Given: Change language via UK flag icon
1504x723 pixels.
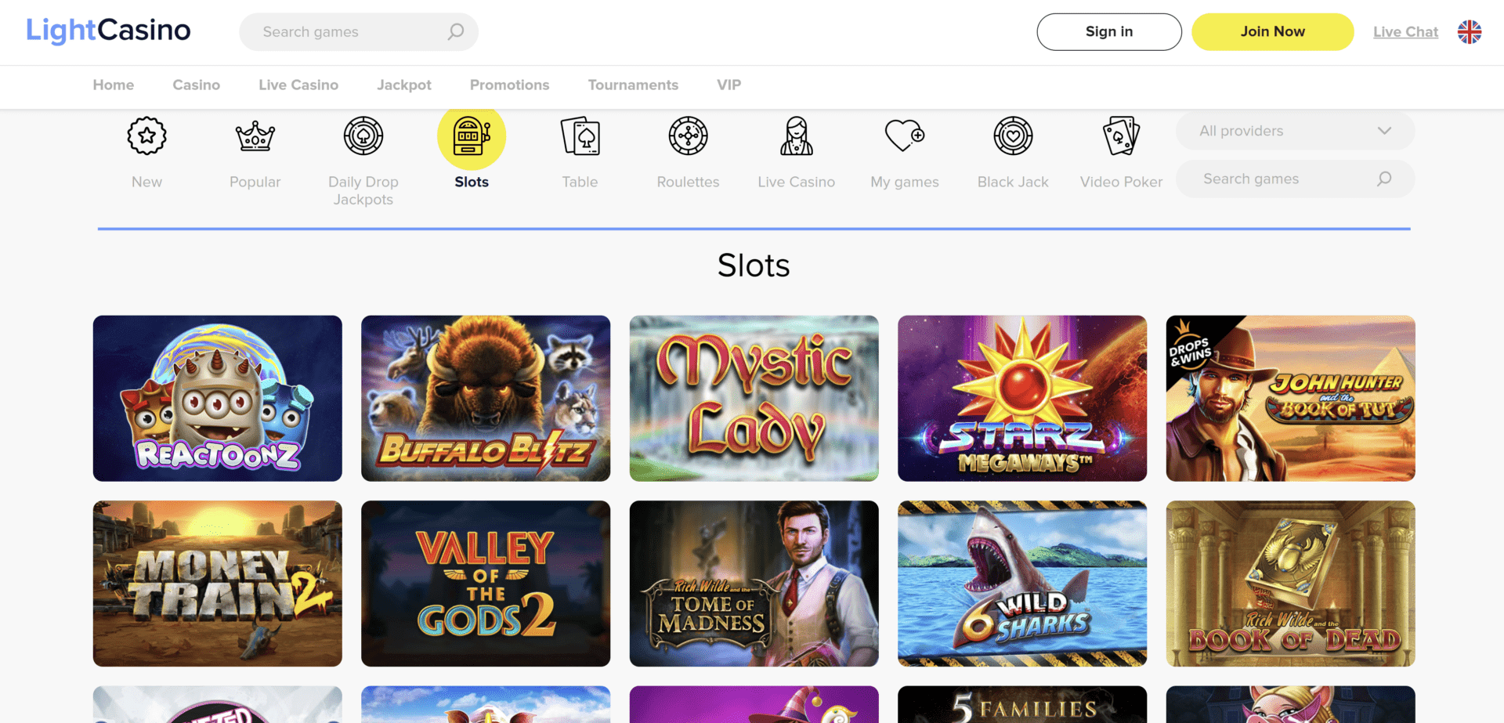Looking at the screenshot, I should click(1470, 32).
